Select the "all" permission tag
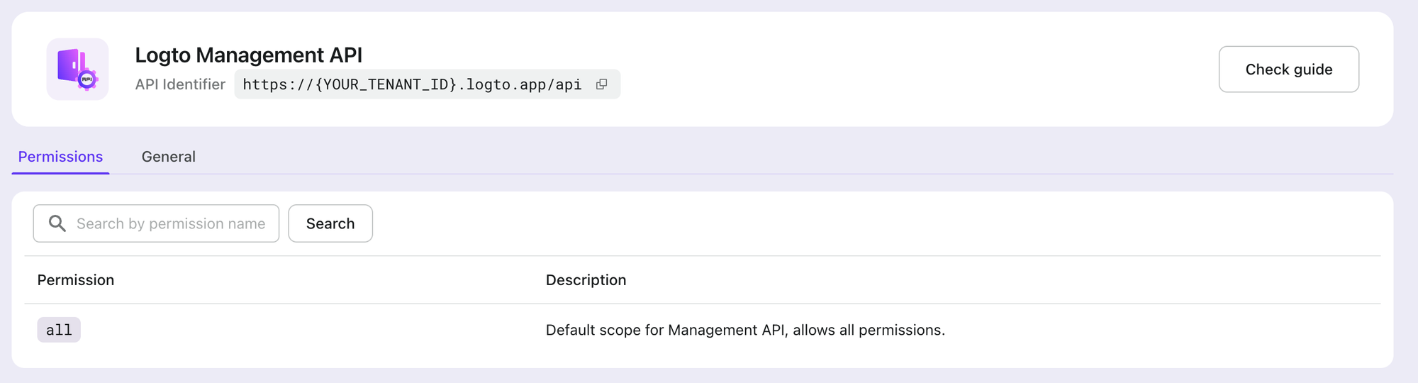Image resolution: width=1418 pixels, height=383 pixels. 59,330
